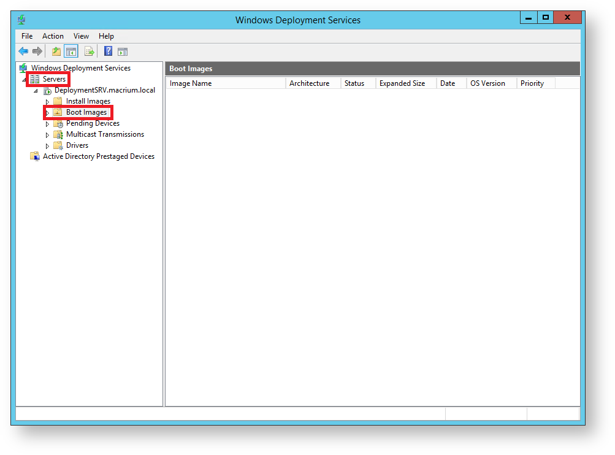Screen dimensions: 615x455
Task: Close the Windows Deployment Services window
Action: (567, 17)
